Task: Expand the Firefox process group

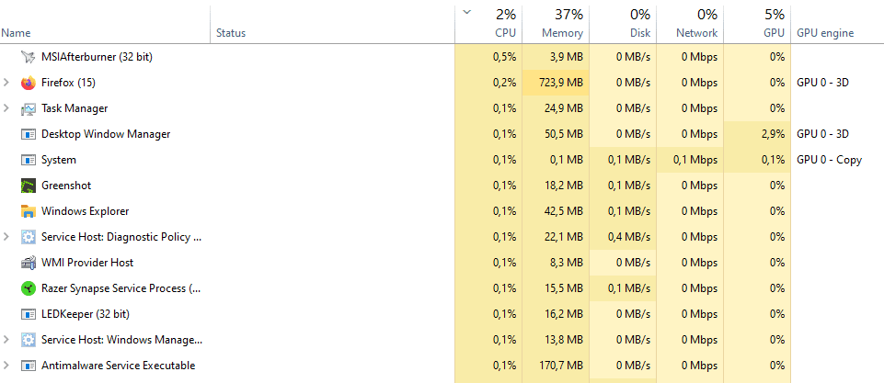Action: [x=6, y=83]
